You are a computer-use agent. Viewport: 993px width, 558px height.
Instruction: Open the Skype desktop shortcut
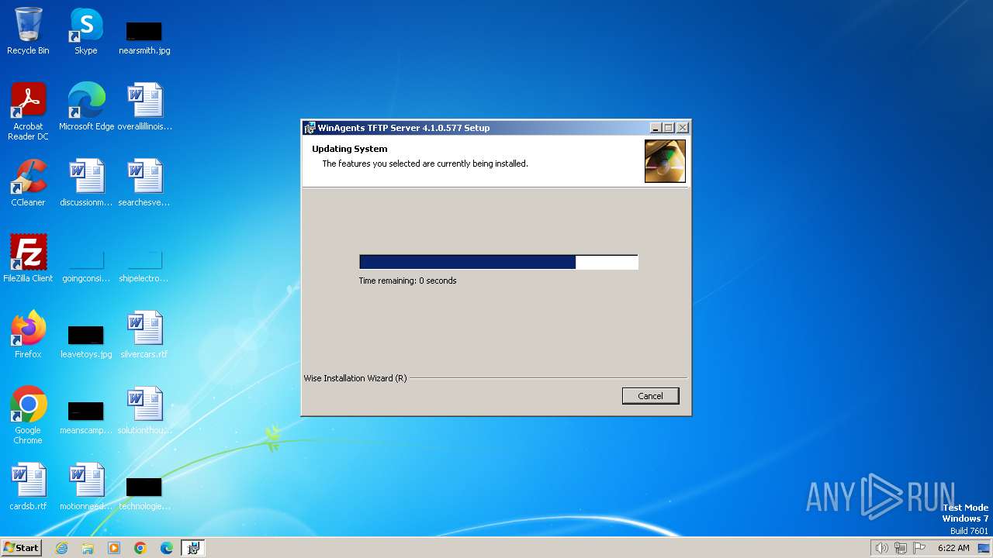86,31
